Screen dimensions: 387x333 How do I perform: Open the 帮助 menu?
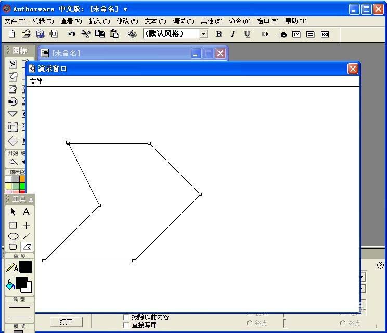[x=296, y=21]
